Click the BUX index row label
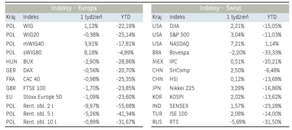 [x=28, y=61]
